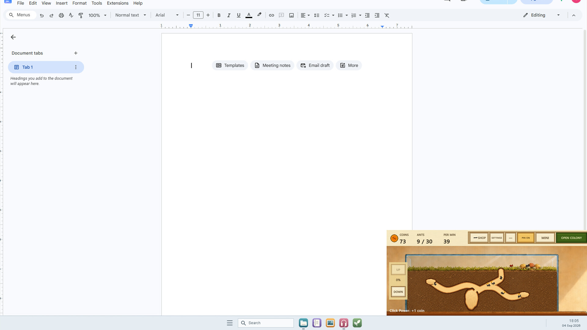Select the Paint format tool
This screenshot has height=330, width=587.
coord(81,15)
